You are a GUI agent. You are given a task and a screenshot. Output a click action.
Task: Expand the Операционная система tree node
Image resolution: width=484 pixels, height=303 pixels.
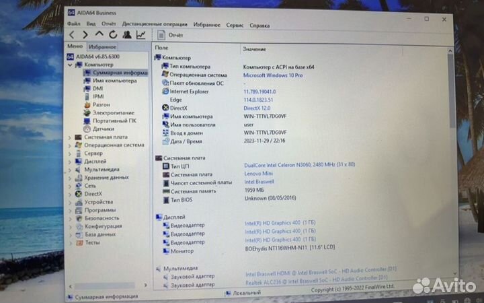point(70,145)
